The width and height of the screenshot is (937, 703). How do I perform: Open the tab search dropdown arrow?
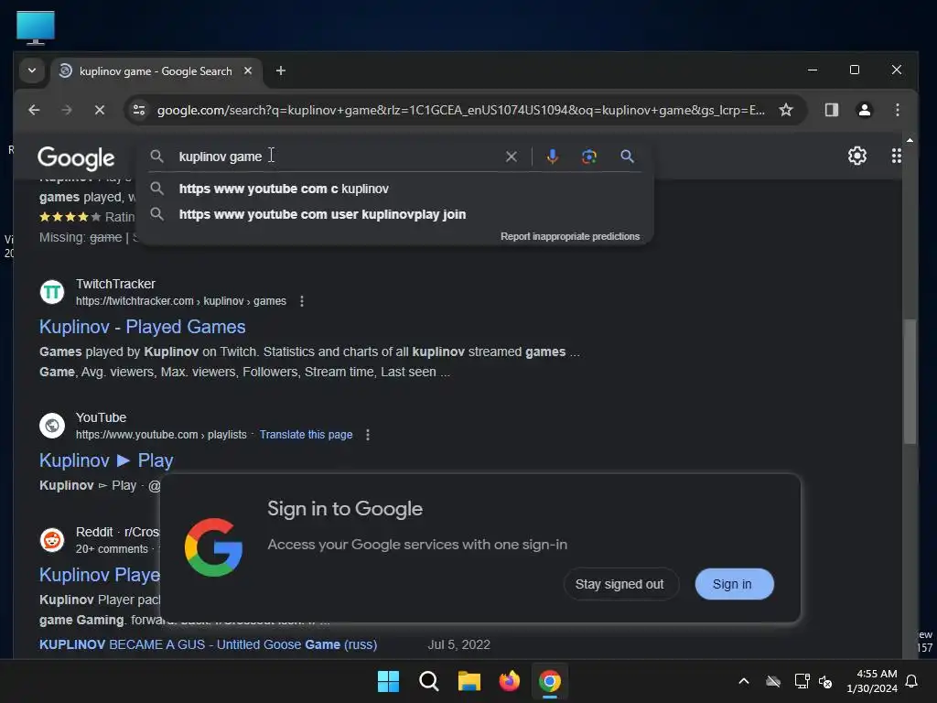click(32, 70)
